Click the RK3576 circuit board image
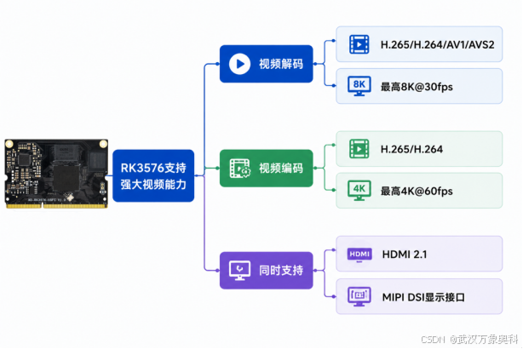The image size is (523, 349). coord(56,174)
